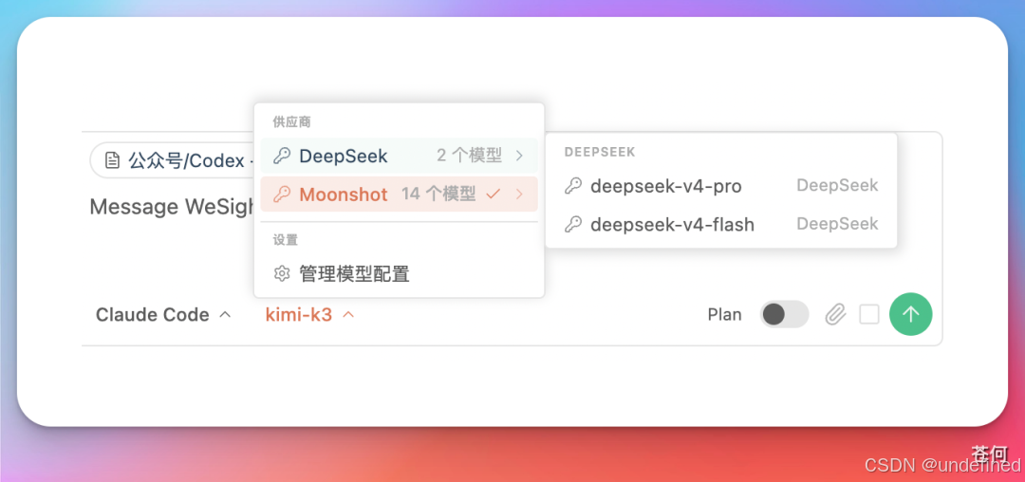Expand the DeepSeek submenu chevron

(x=520, y=156)
